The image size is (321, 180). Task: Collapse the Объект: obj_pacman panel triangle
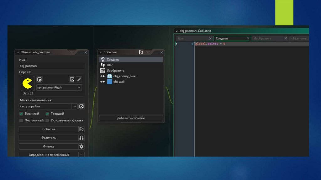pyautogui.click(x=18, y=52)
